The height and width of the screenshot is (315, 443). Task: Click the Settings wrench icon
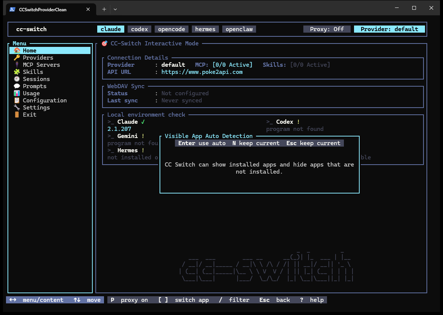tap(17, 108)
